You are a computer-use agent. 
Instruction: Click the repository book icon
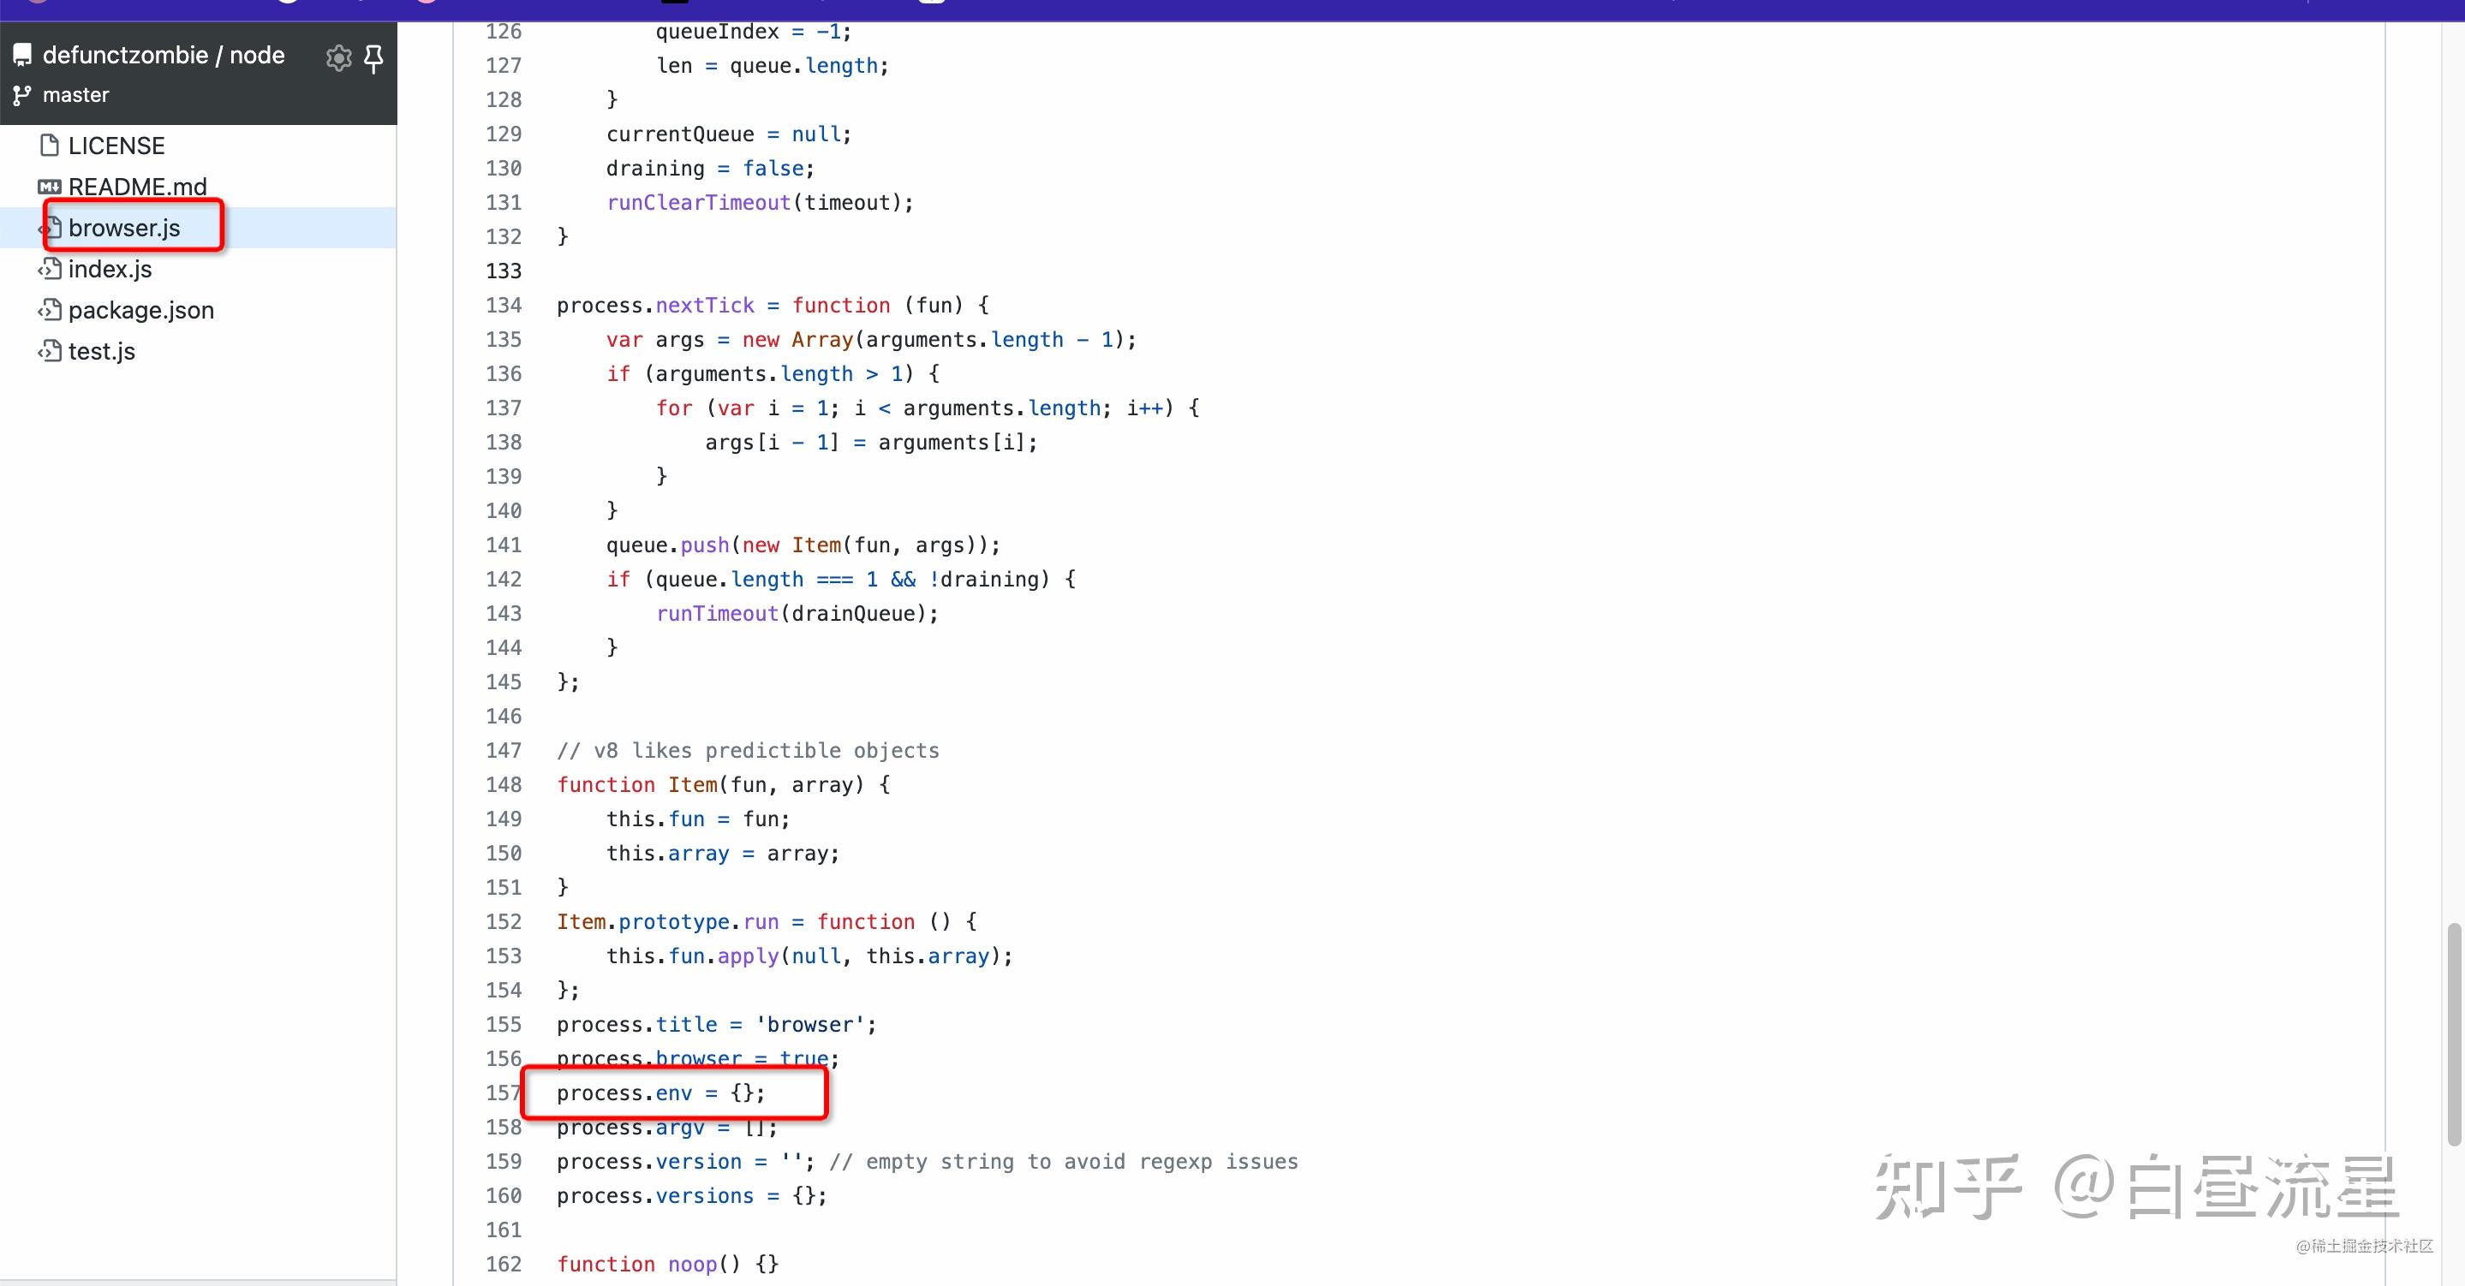click(22, 56)
